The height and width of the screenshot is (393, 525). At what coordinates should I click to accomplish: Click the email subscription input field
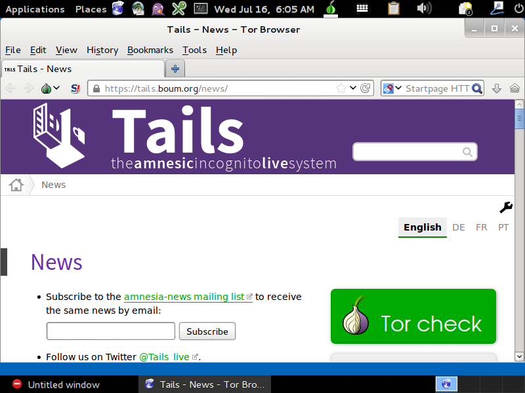111,331
